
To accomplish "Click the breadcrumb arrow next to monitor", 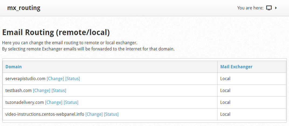I will point(276,8).
